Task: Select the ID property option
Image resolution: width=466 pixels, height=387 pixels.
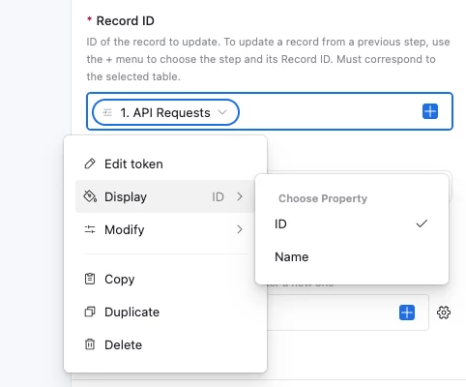Action: (x=352, y=223)
